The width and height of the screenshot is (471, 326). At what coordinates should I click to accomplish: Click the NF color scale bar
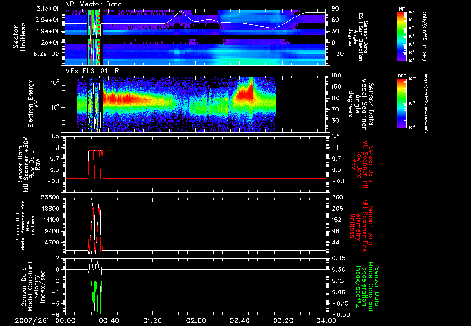pos(402,36)
